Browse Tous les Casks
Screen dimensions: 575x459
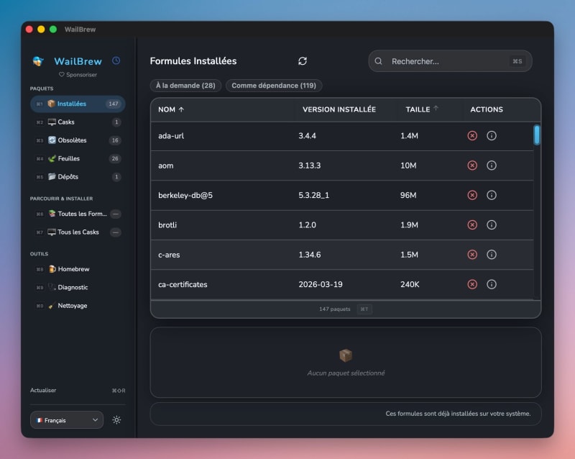pyautogui.click(x=78, y=232)
